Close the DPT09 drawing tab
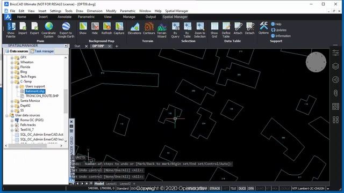The image size is (344, 193). [109, 46]
